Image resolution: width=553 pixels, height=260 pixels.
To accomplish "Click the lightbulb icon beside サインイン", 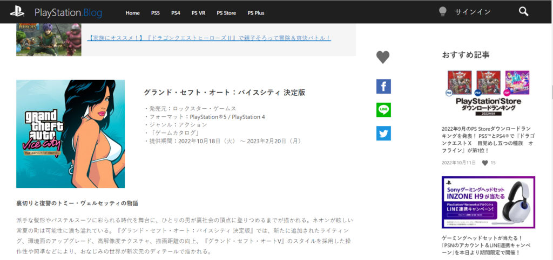I will coord(442,12).
